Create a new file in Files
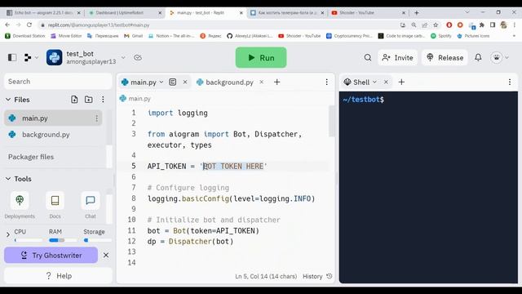The image size is (522, 294). (74, 100)
